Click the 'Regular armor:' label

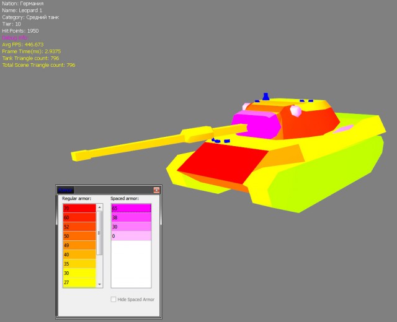(76, 198)
